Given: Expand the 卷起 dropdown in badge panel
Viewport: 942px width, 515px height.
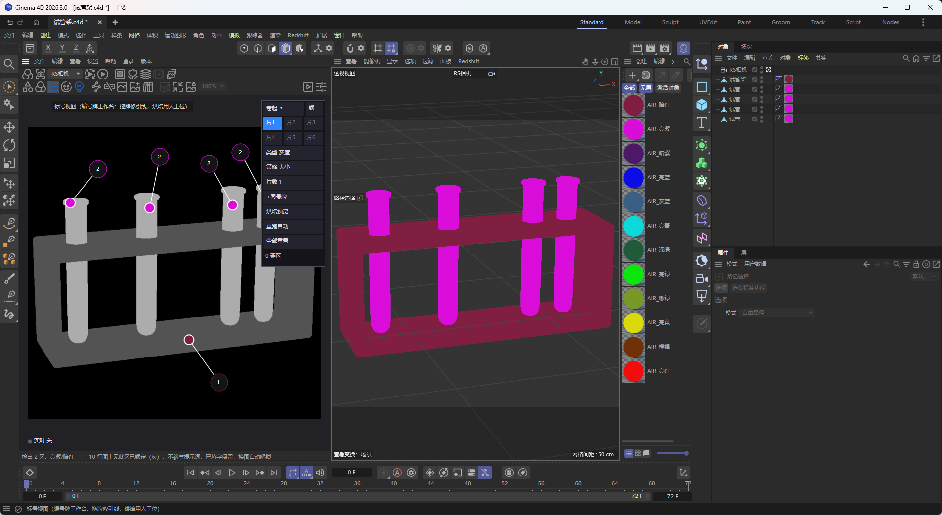Looking at the screenshot, I should (284, 108).
